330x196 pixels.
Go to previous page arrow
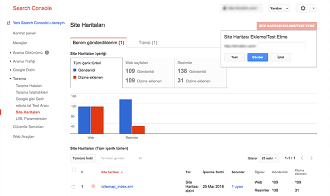[302, 158]
